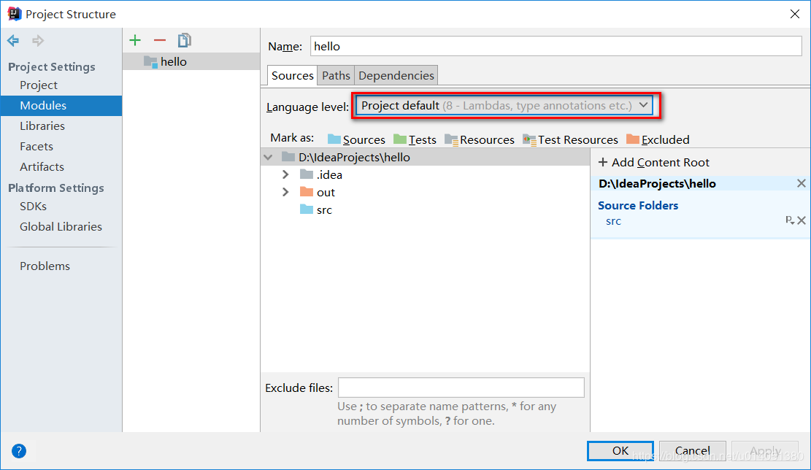This screenshot has height=470, width=811.
Task: Unmark src source folder with X icon
Action: 802,220
